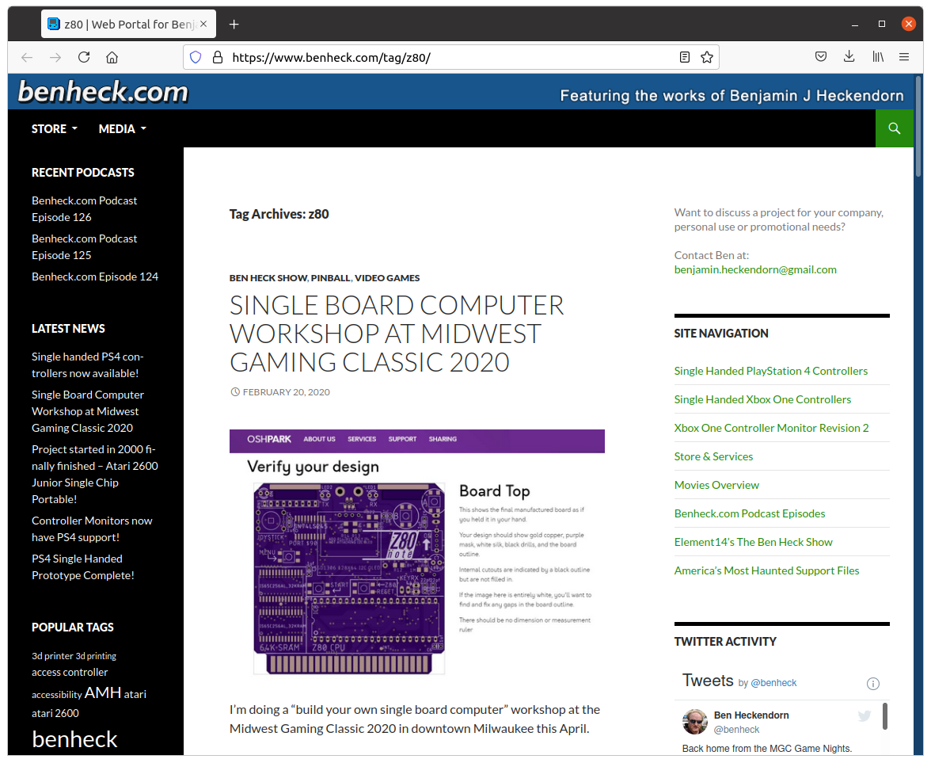Viewport: 931px width, 763px height.
Task: Select the access controller tag
Action: [x=70, y=672]
